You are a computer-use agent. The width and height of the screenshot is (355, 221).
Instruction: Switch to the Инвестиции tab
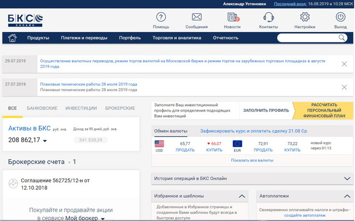coord(81,108)
